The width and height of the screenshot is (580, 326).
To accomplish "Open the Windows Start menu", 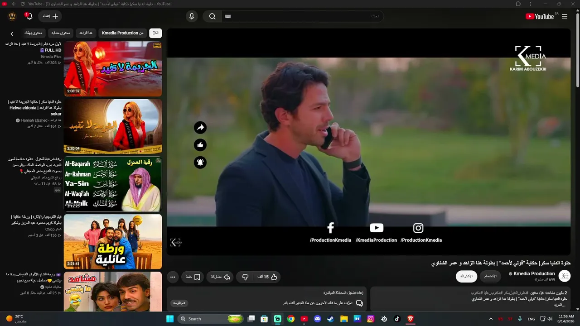I will pyautogui.click(x=170, y=319).
